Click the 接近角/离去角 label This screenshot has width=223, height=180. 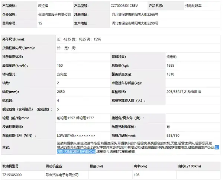click(127, 118)
